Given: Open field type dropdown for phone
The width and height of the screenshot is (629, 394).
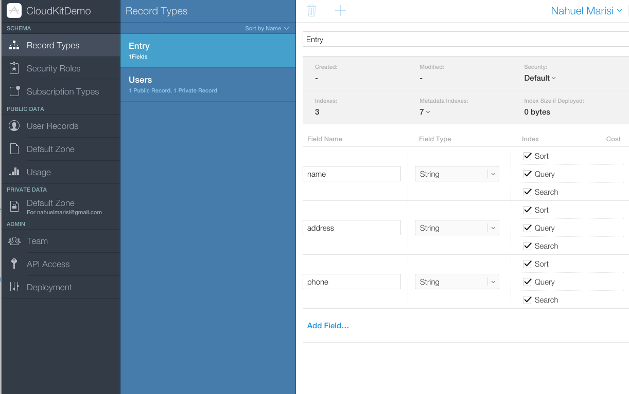Looking at the screenshot, I should tap(457, 282).
